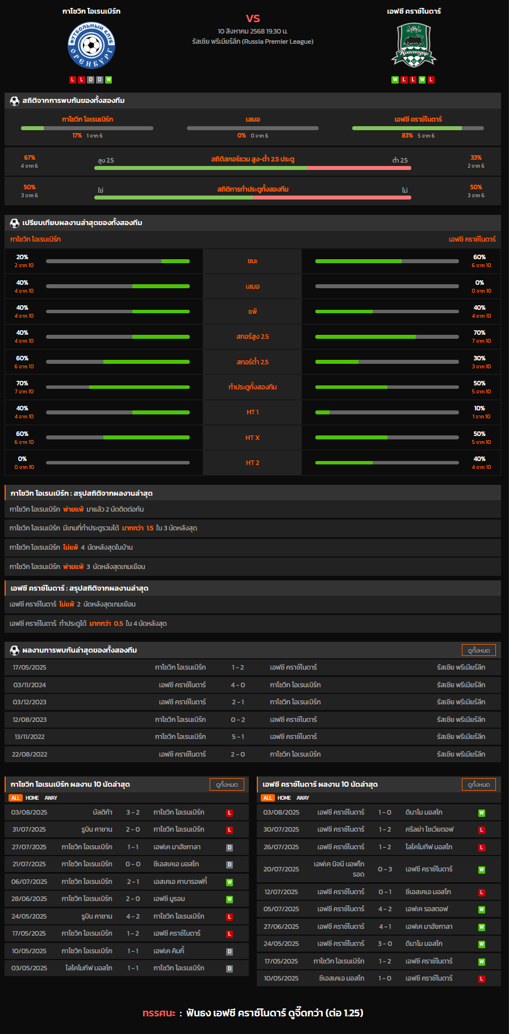Click the Orenburg team name at top left
The height and width of the screenshot is (1034, 509).
pos(91,11)
